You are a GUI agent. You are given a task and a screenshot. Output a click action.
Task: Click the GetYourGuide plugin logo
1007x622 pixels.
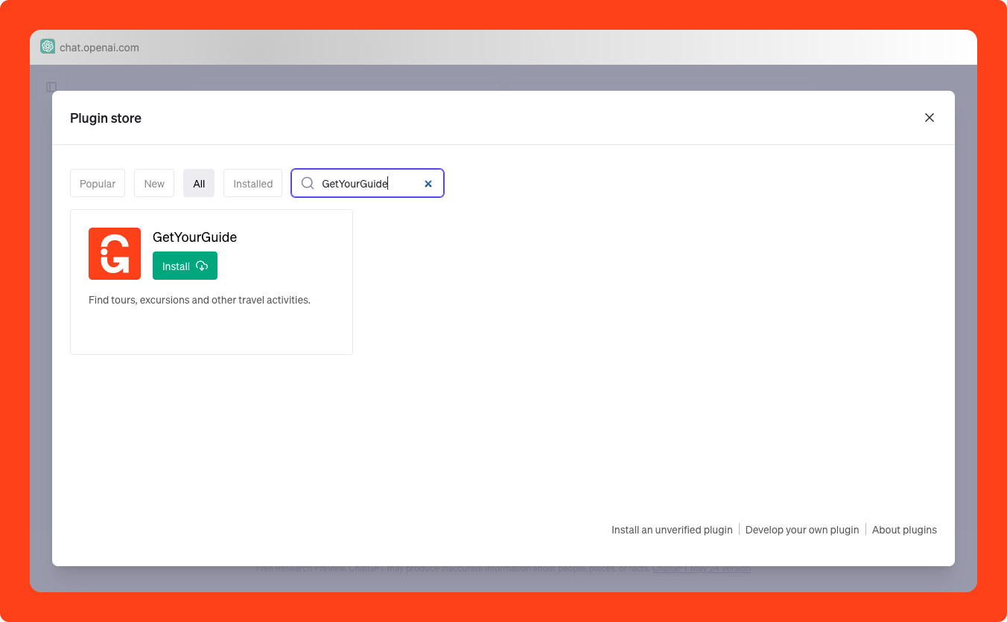[x=114, y=253]
